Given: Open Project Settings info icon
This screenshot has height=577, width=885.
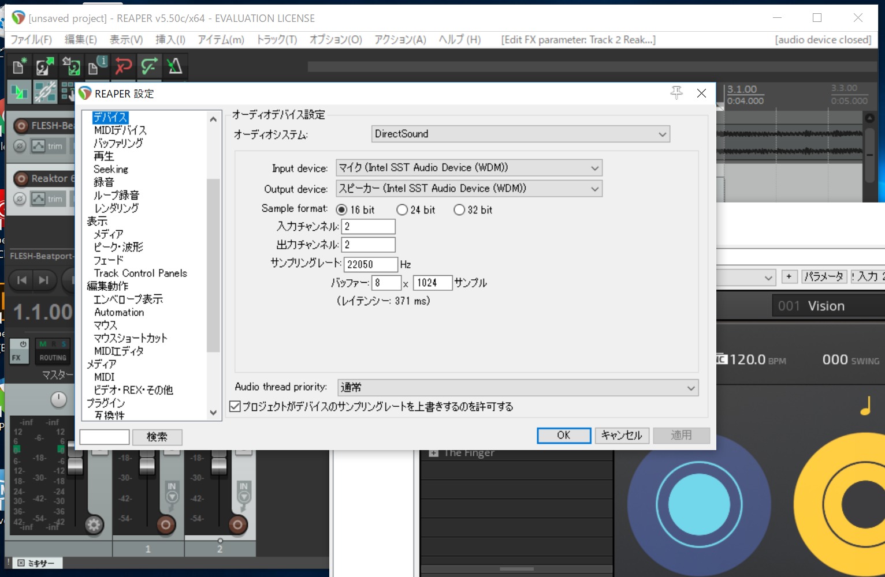Looking at the screenshot, I should point(97,66).
